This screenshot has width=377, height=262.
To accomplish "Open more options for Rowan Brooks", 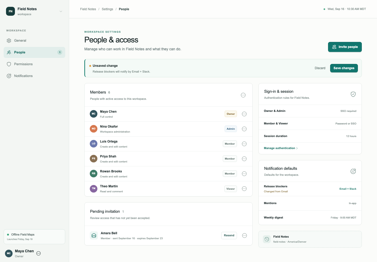I will (244, 174).
